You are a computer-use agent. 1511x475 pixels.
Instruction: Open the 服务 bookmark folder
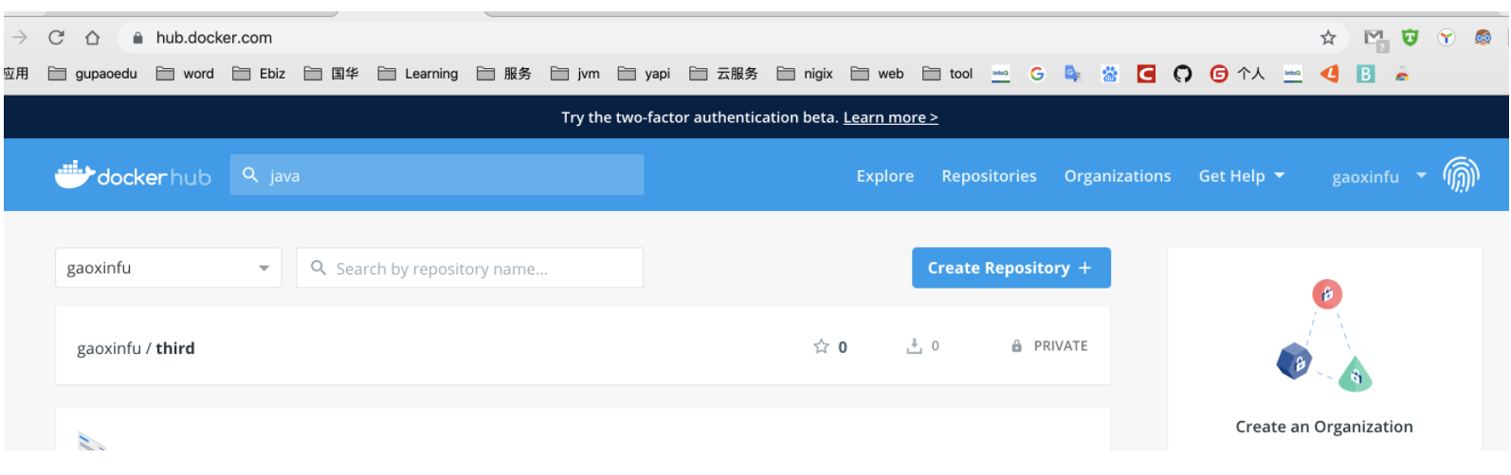(x=504, y=74)
